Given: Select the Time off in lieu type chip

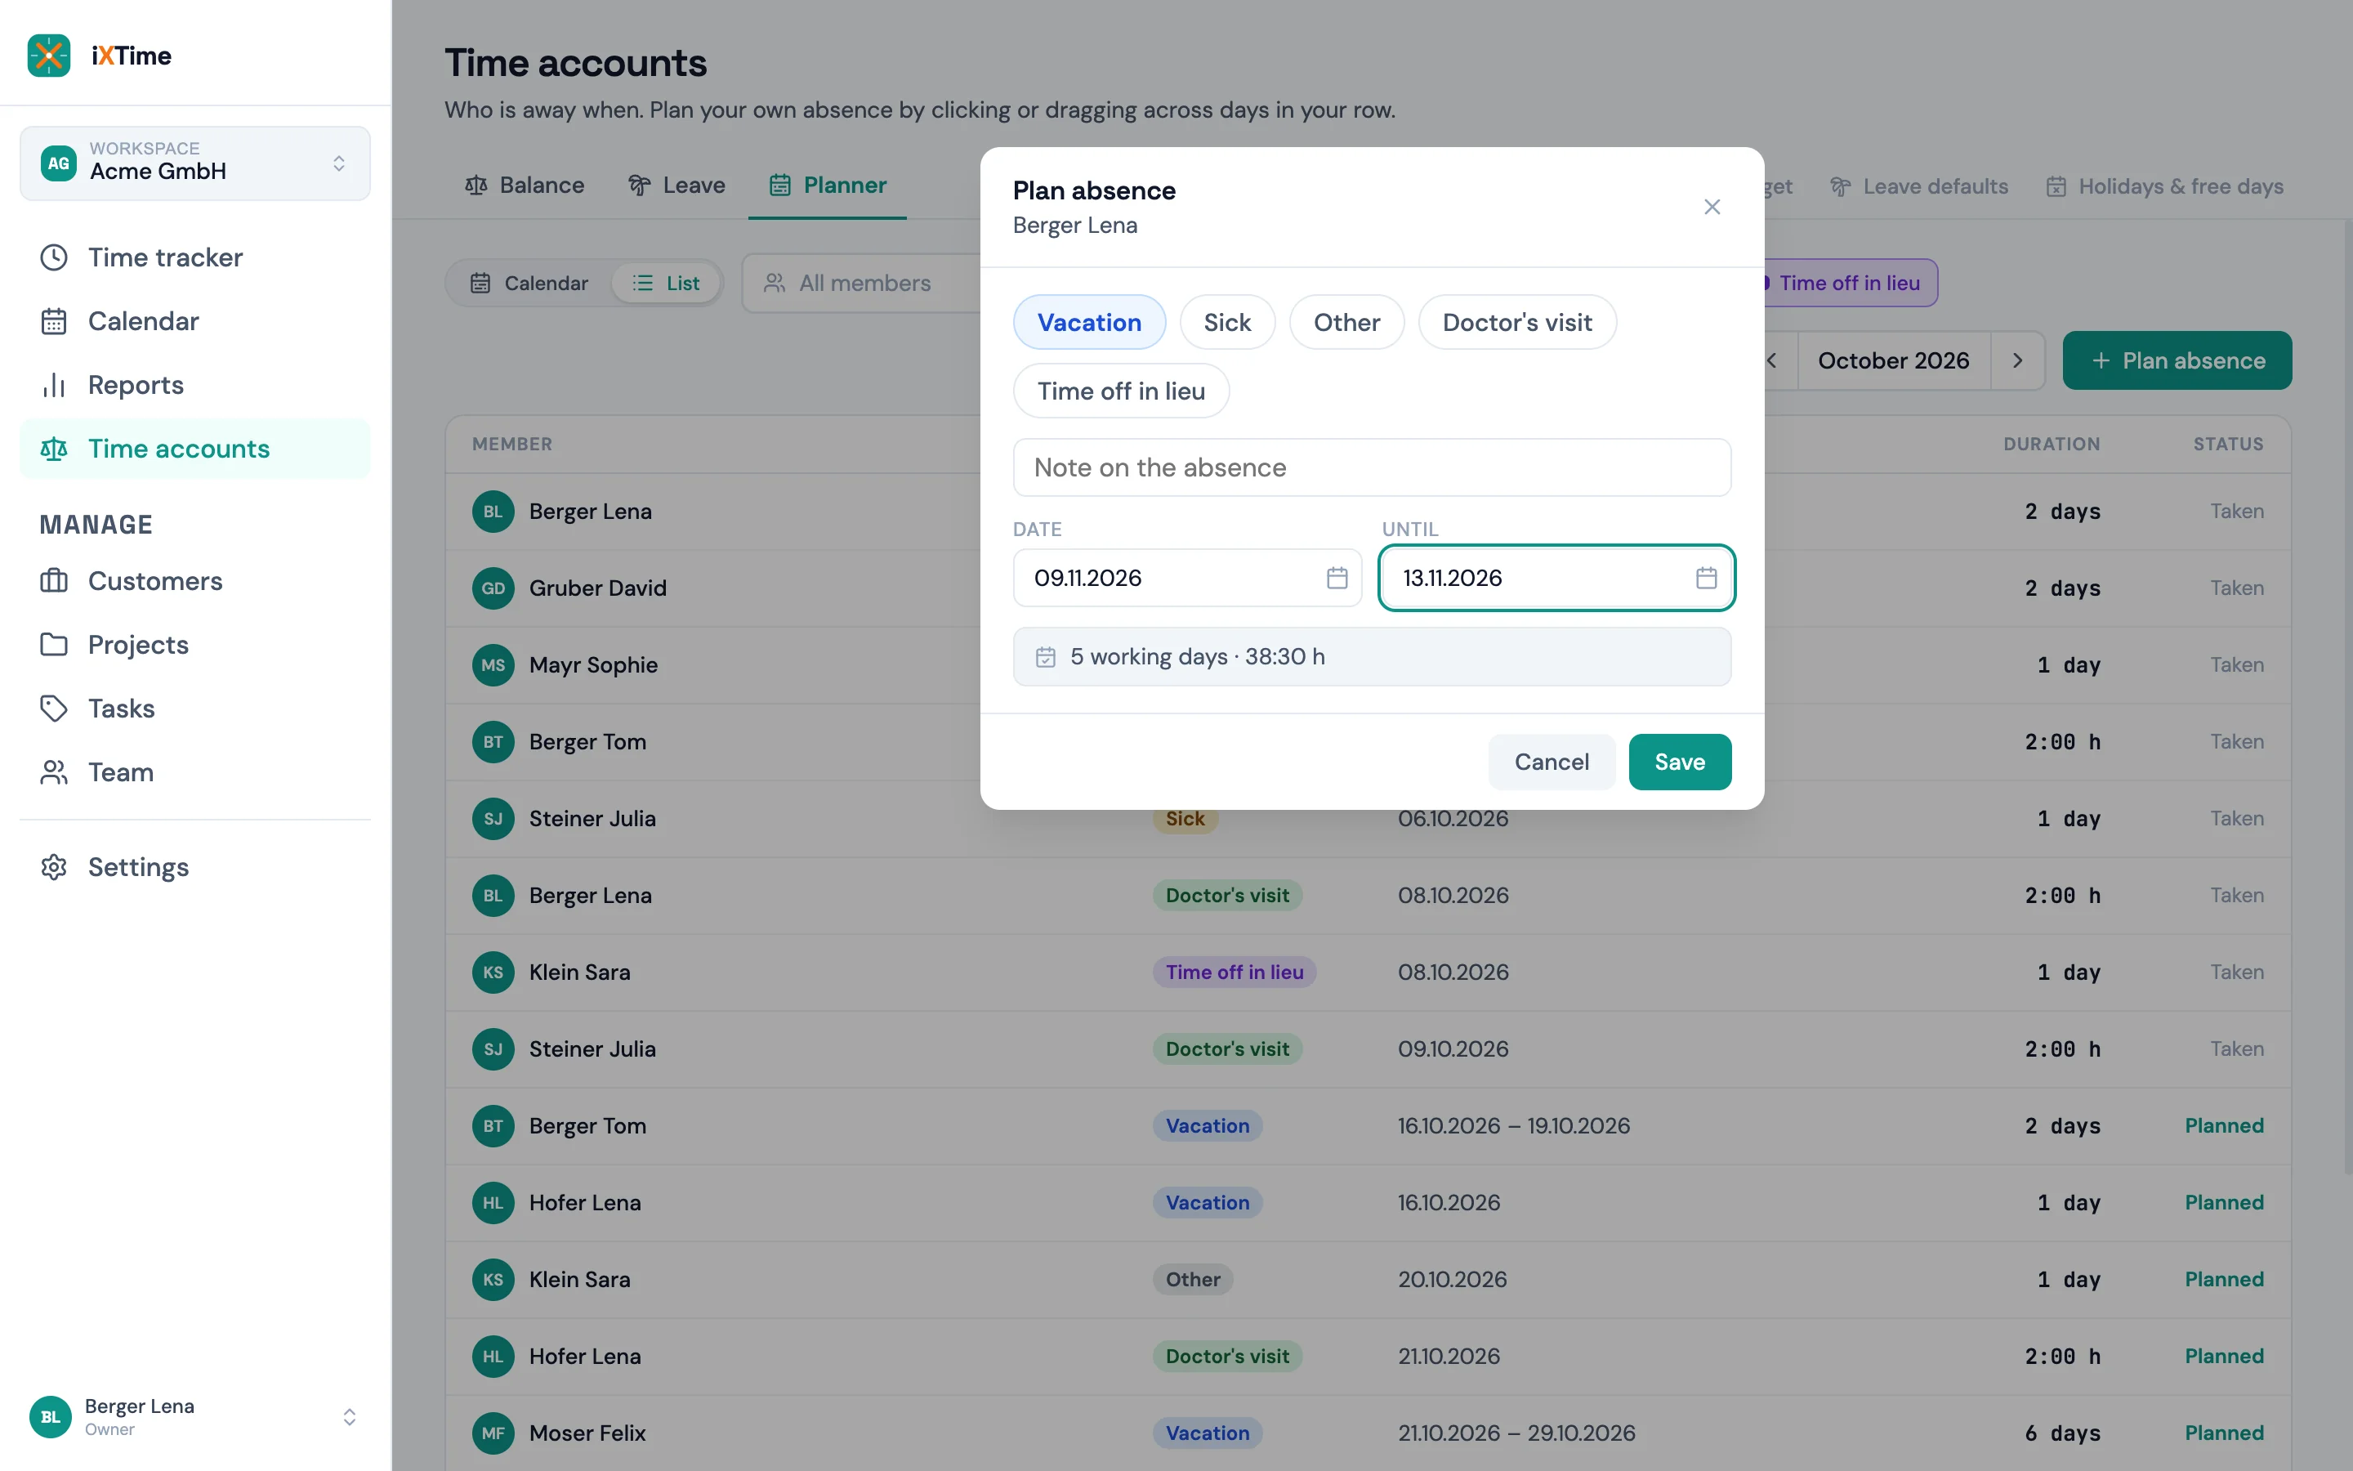Looking at the screenshot, I should click(x=1121, y=391).
